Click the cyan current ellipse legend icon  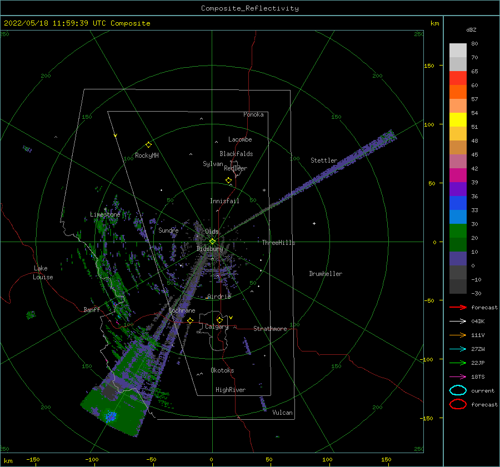(458, 390)
